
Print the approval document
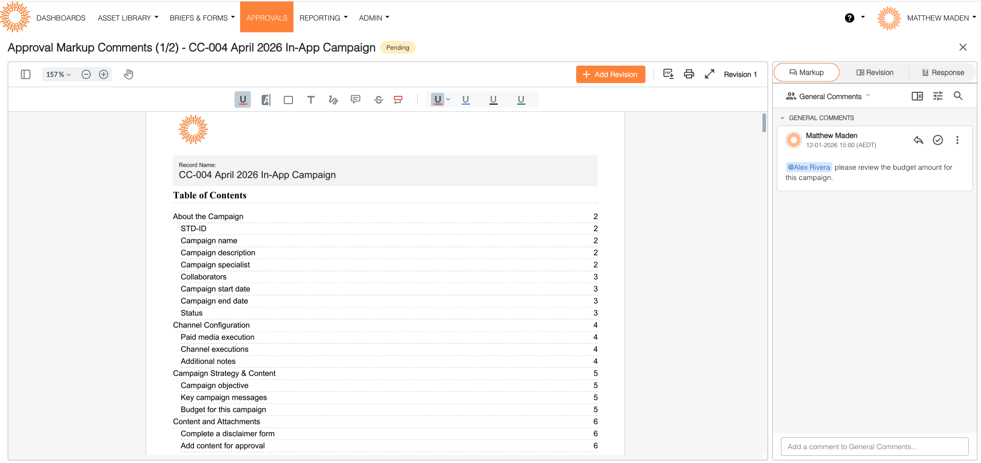[689, 74]
